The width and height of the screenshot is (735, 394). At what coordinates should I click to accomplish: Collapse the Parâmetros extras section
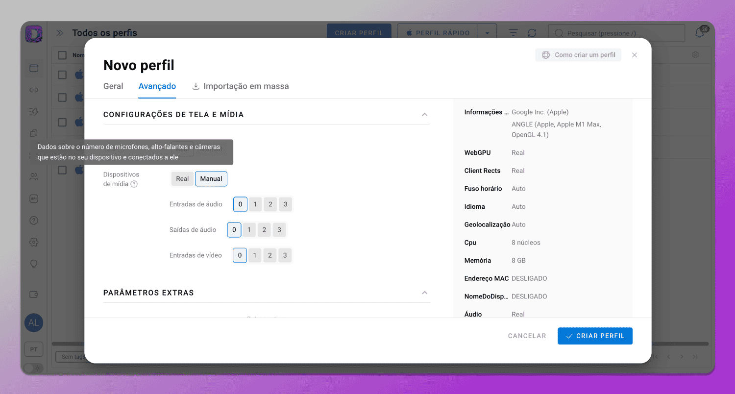(425, 293)
